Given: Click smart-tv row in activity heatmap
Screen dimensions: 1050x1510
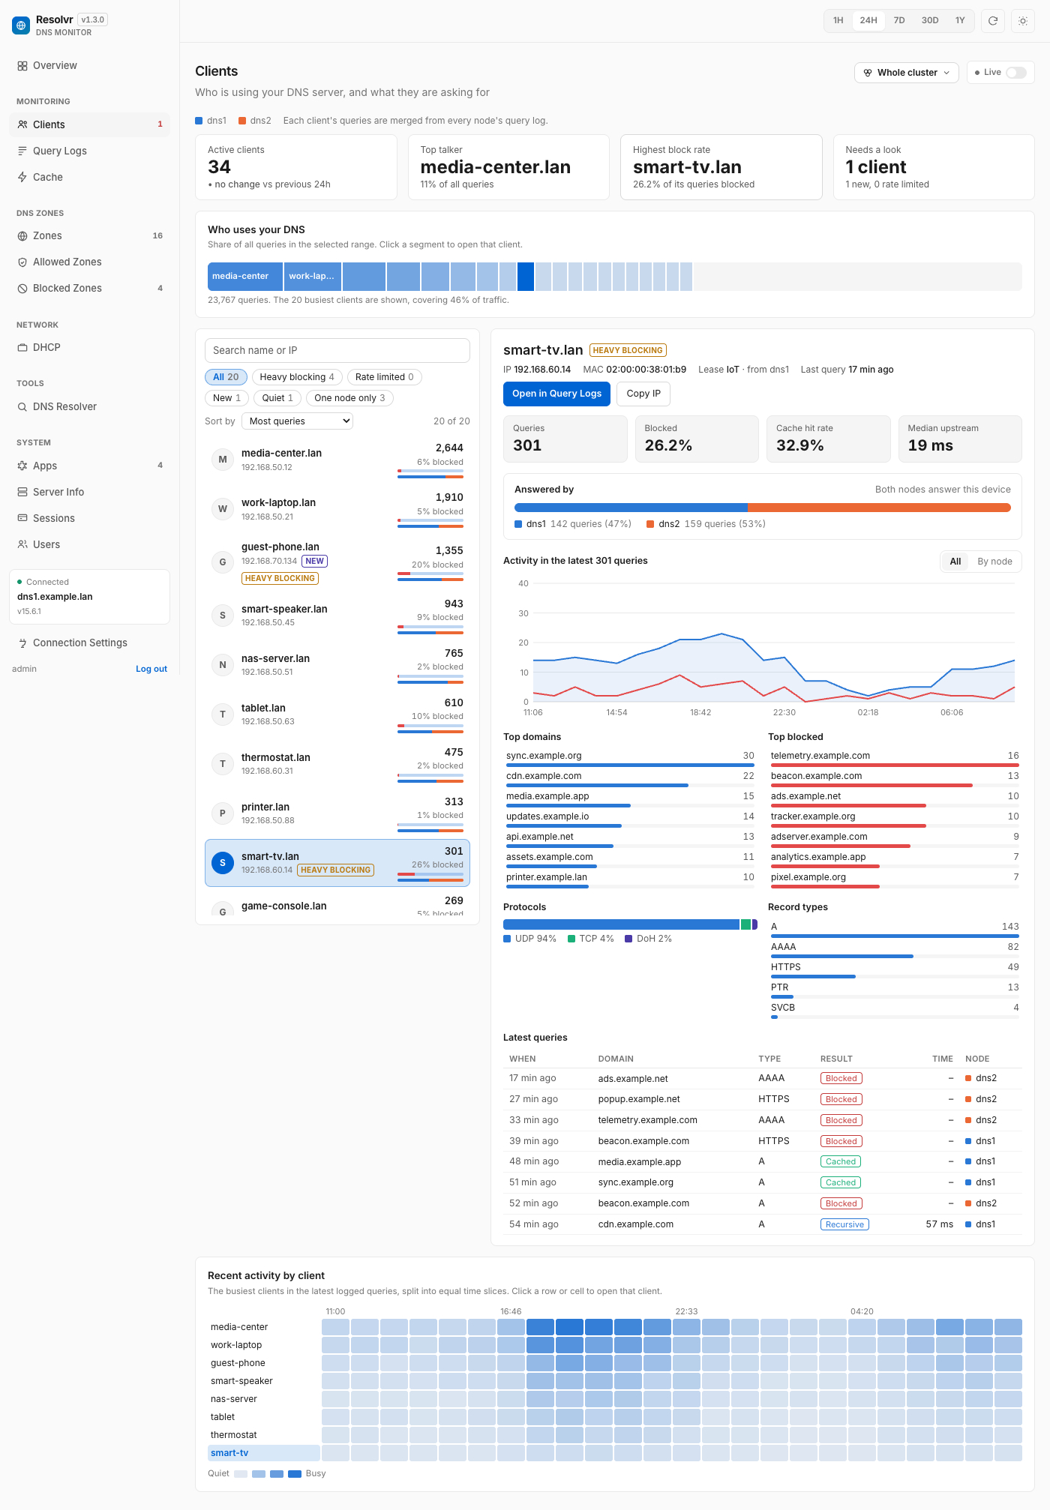Looking at the screenshot, I should [x=264, y=1453].
